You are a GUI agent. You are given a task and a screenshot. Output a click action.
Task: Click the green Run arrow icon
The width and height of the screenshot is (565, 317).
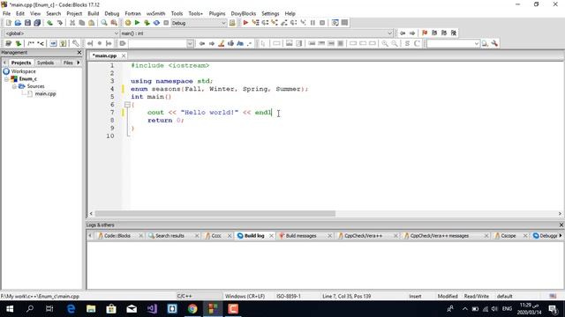137,23
